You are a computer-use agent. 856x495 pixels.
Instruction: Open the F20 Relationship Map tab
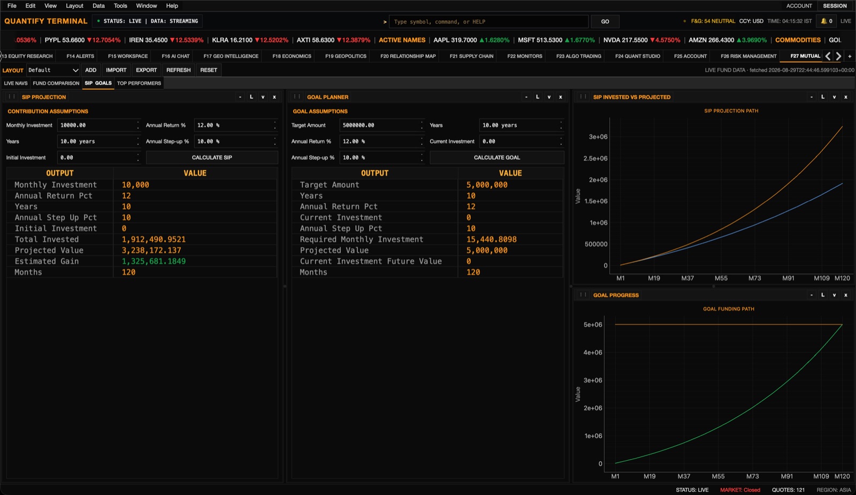point(408,56)
